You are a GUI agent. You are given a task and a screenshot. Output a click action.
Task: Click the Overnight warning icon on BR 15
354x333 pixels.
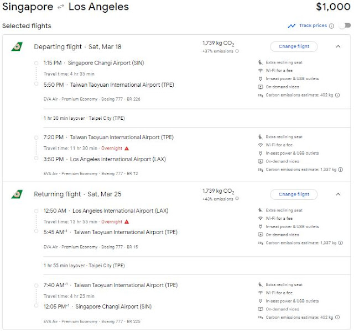tap(127, 222)
